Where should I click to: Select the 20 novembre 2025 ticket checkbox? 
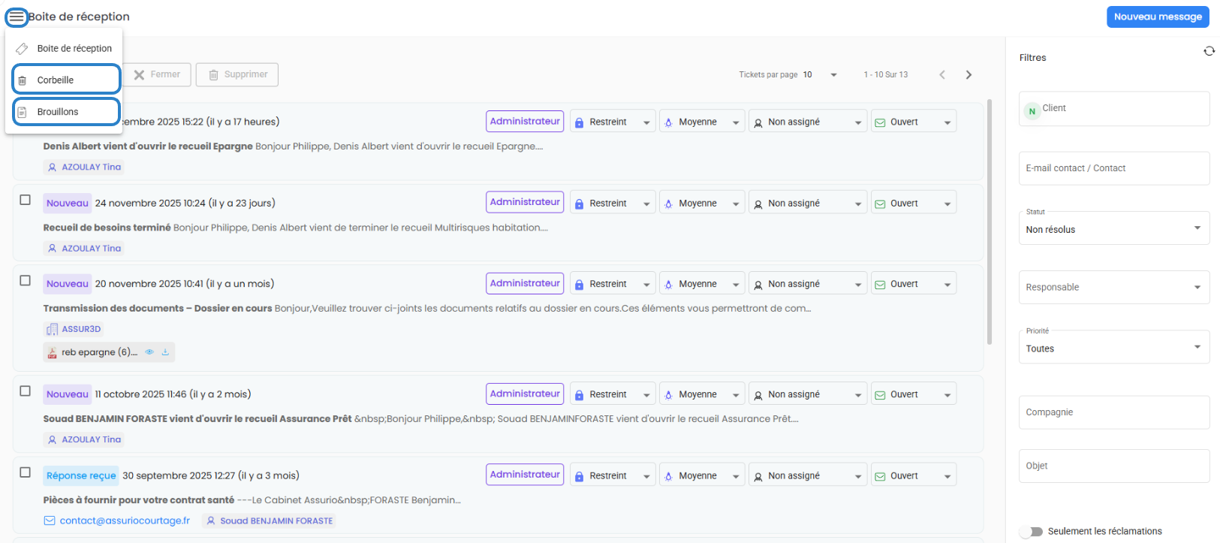click(x=25, y=280)
